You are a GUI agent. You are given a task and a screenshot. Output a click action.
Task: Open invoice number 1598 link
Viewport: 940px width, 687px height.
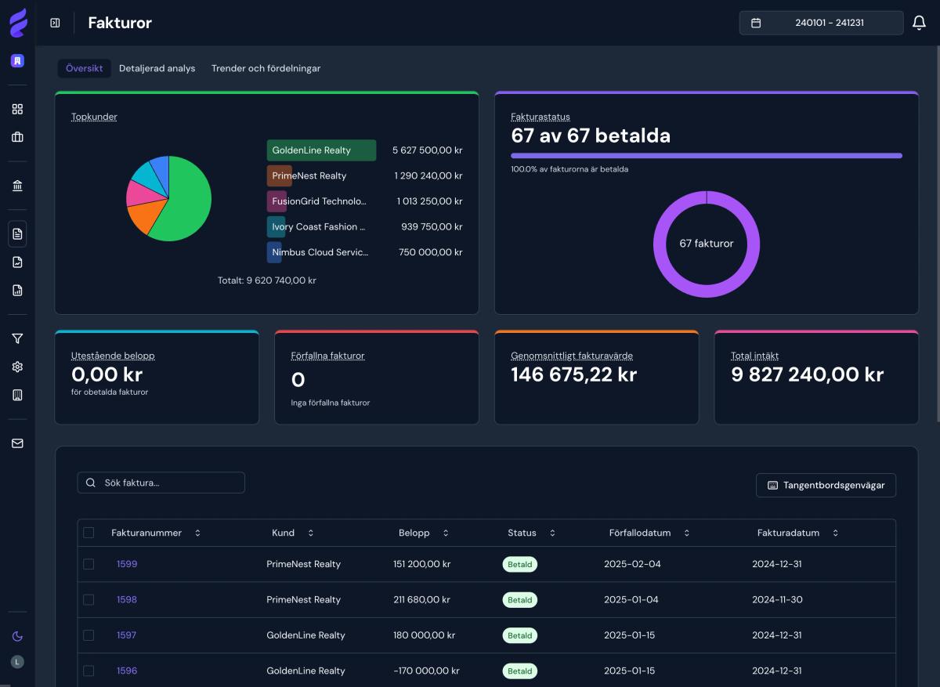coord(127,599)
